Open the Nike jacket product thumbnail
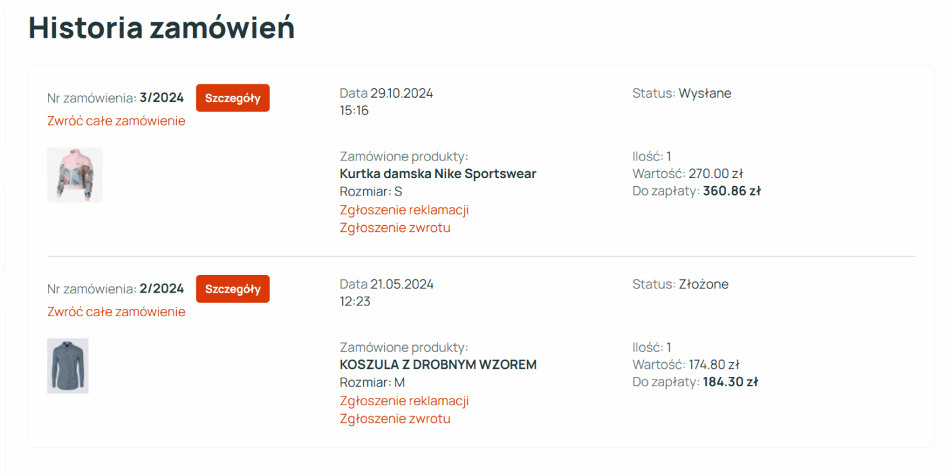 (75, 175)
